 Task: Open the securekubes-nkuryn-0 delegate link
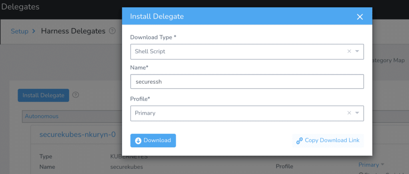point(77,135)
